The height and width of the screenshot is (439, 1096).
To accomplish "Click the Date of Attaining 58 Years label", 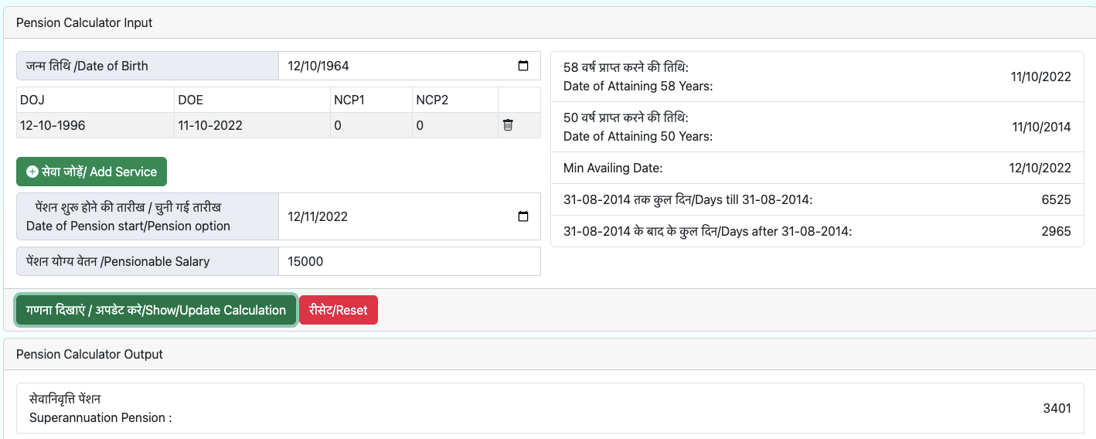I will tap(638, 86).
